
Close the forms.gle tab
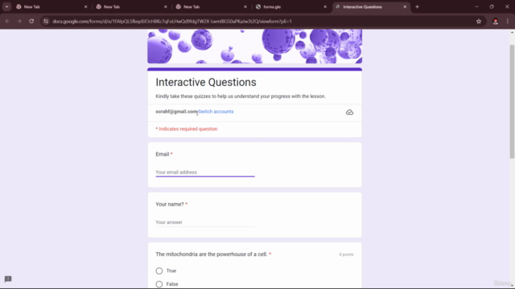(325, 6)
